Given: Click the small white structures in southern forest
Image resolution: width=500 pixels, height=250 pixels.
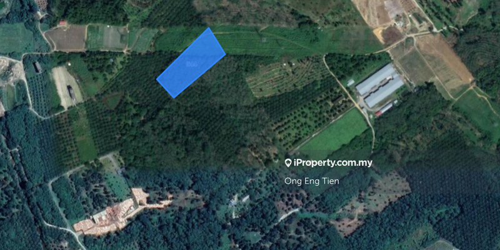Looking at the screenshot, I should tap(239, 200).
